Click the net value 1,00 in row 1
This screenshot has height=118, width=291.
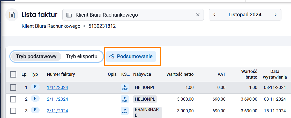coord(189,87)
